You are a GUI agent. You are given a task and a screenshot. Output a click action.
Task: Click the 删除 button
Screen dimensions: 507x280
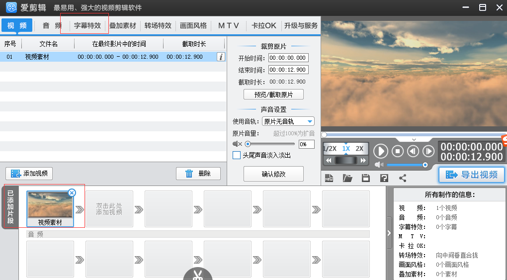coord(198,174)
